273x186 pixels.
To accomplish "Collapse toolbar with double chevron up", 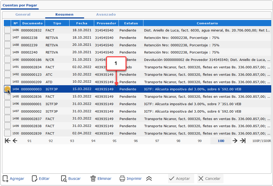I will click(x=149, y=179).
